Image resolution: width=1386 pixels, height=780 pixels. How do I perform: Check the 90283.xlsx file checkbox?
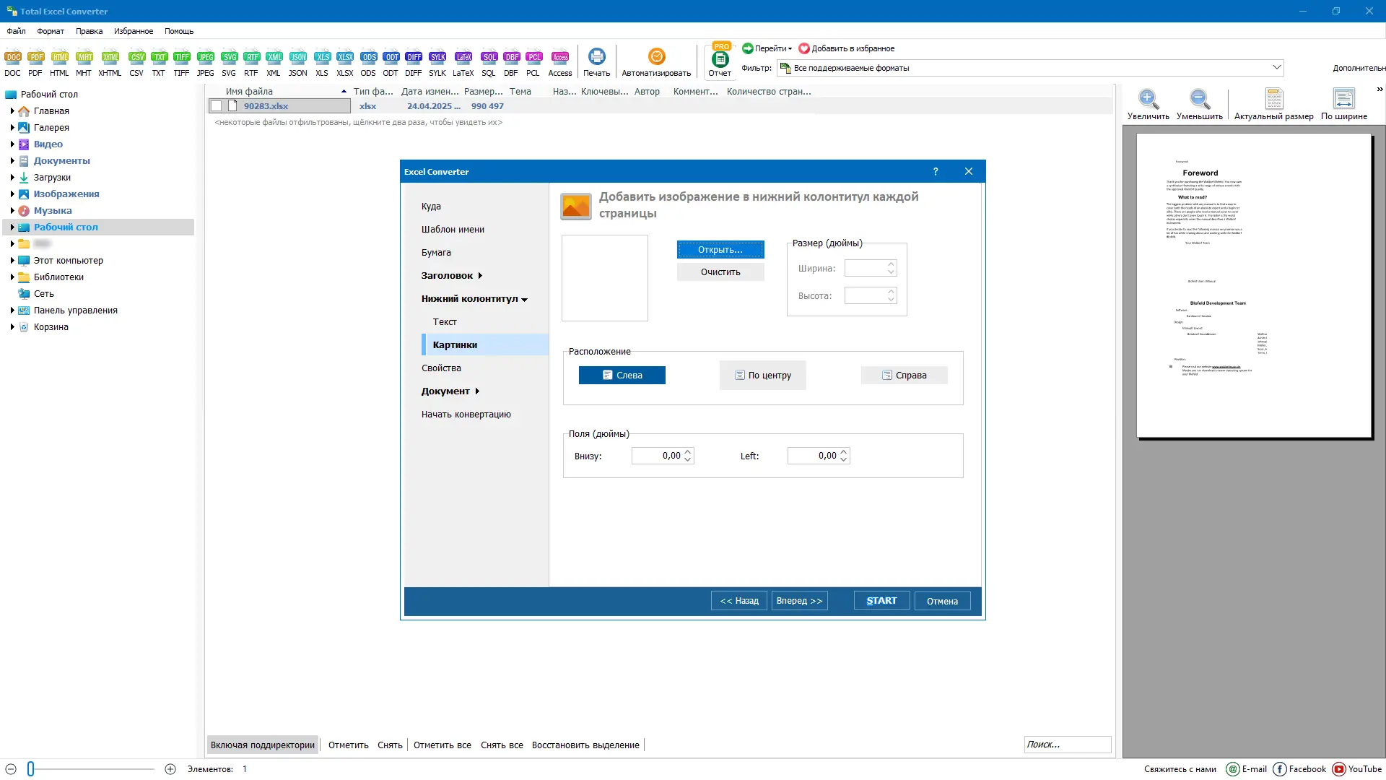[x=216, y=106]
